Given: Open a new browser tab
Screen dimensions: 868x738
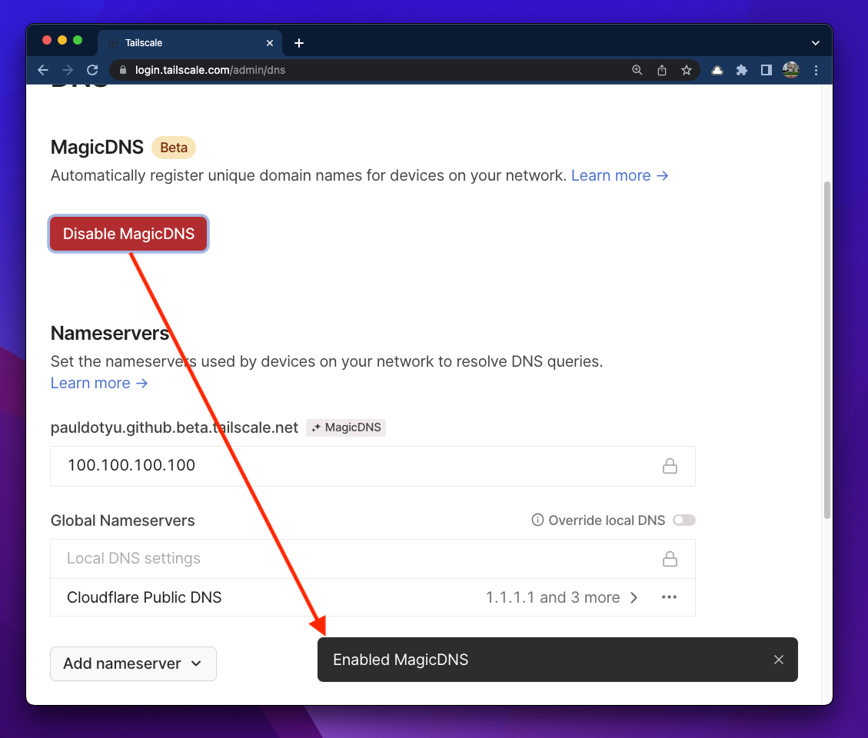Looking at the screenshot, I should pyautogui.click(x=299, y=43).
